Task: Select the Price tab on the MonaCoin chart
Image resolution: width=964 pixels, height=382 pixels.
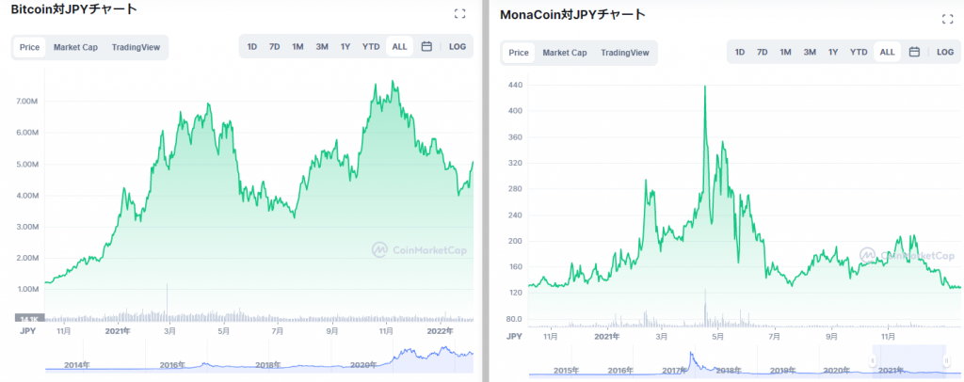Action: [x=519, y=53]
